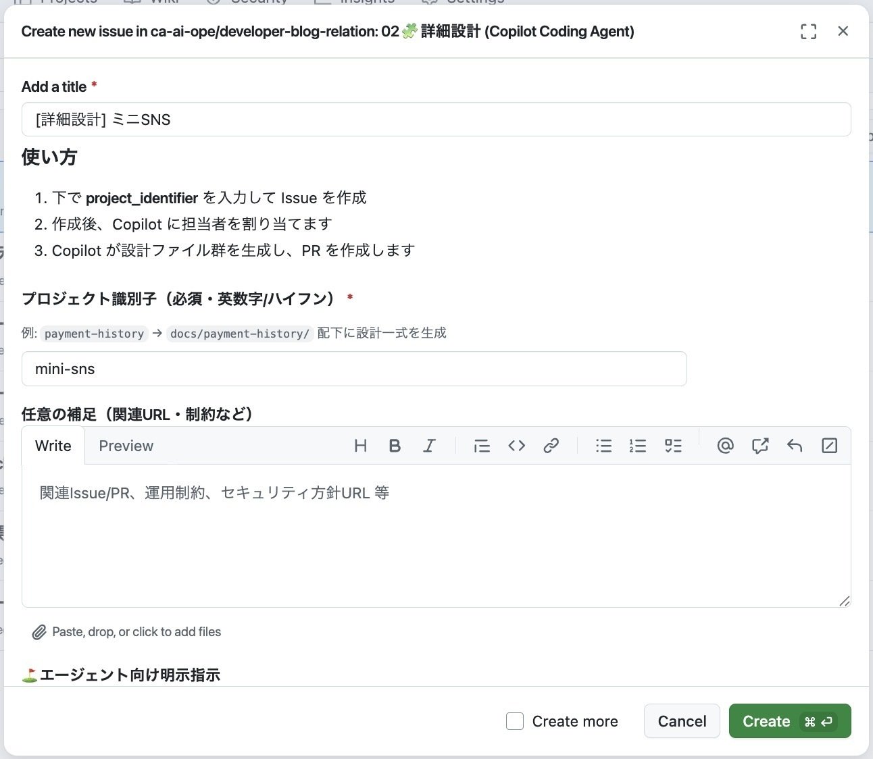Image resolution: width=873 pixels, height=759 pixels.
Task: Switch to the Preview tab
Action: (126, 446)
